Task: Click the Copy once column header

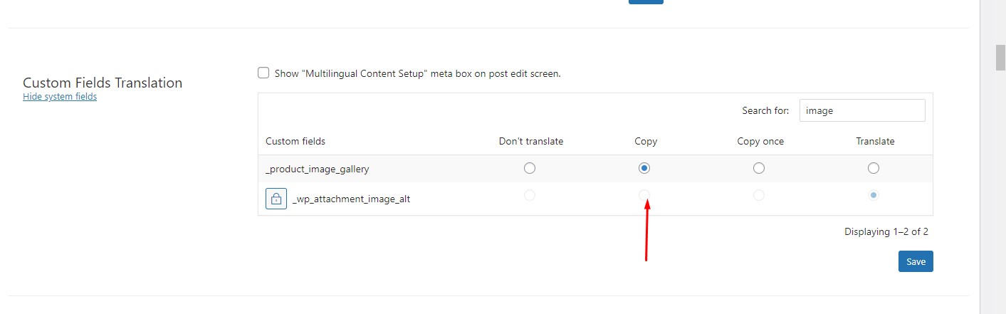Action: click(760, 141)
